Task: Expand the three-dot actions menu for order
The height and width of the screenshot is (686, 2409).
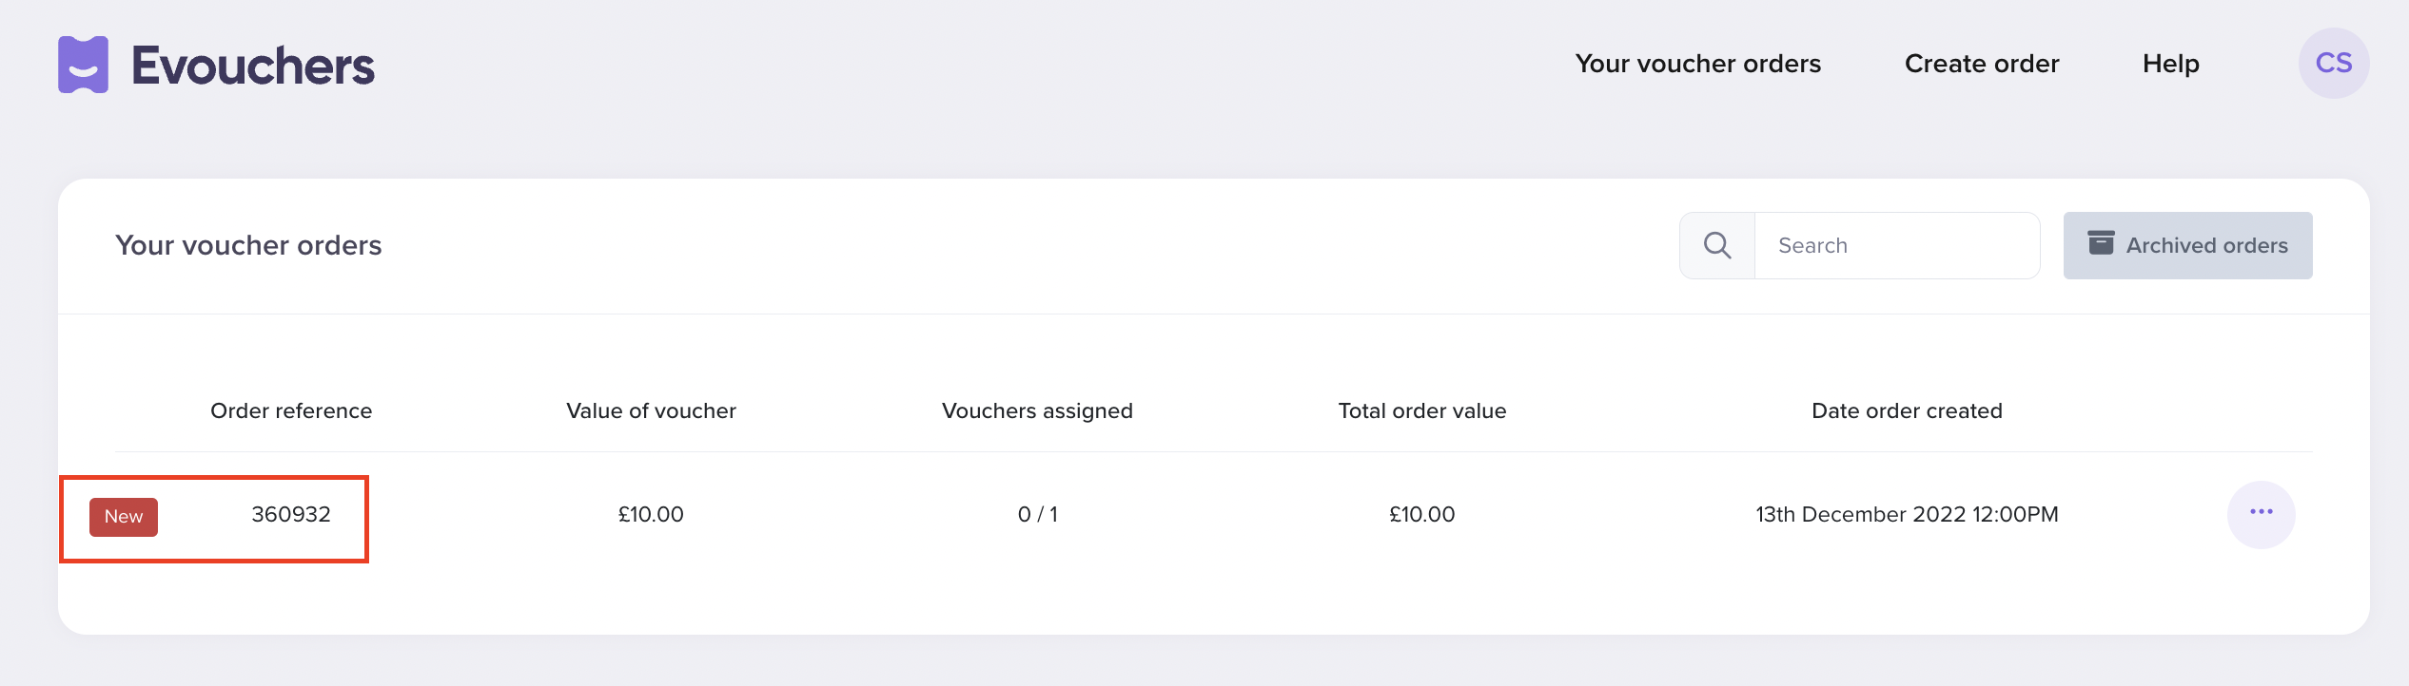Action: click(2262, 514)
